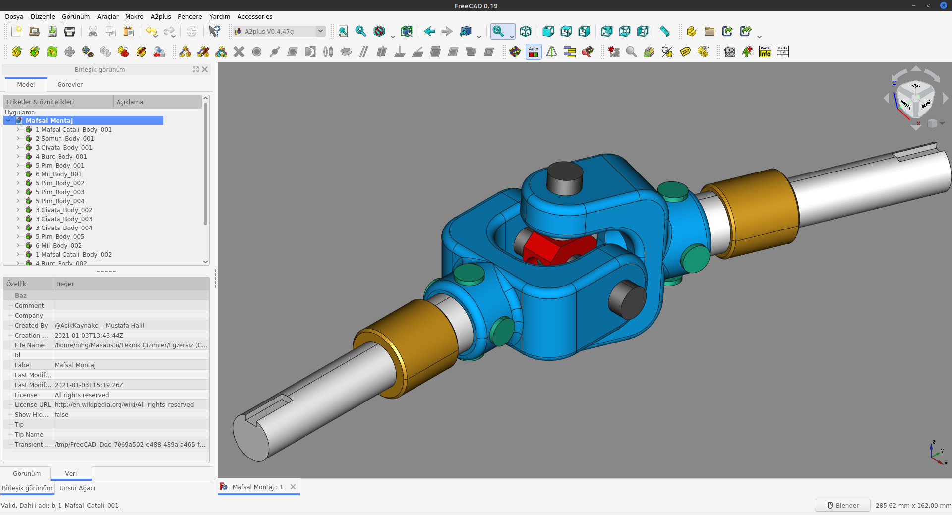Click the Solve constraints Rubik's cube icon
Screen dimensions: 952x515
click(x=515, y=52)
